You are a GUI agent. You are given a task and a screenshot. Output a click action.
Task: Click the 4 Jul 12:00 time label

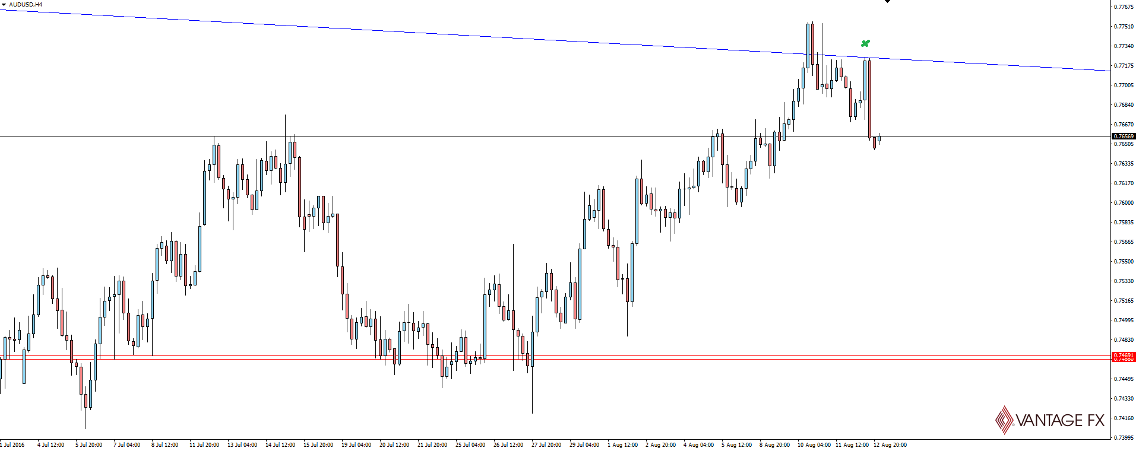coord(50,445)
